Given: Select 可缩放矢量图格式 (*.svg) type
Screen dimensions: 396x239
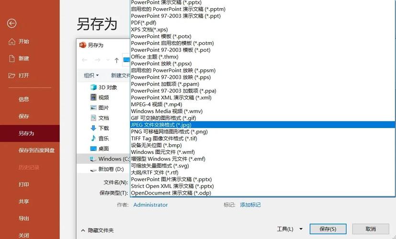Looking at the screenshot, I should coord(263,166).
